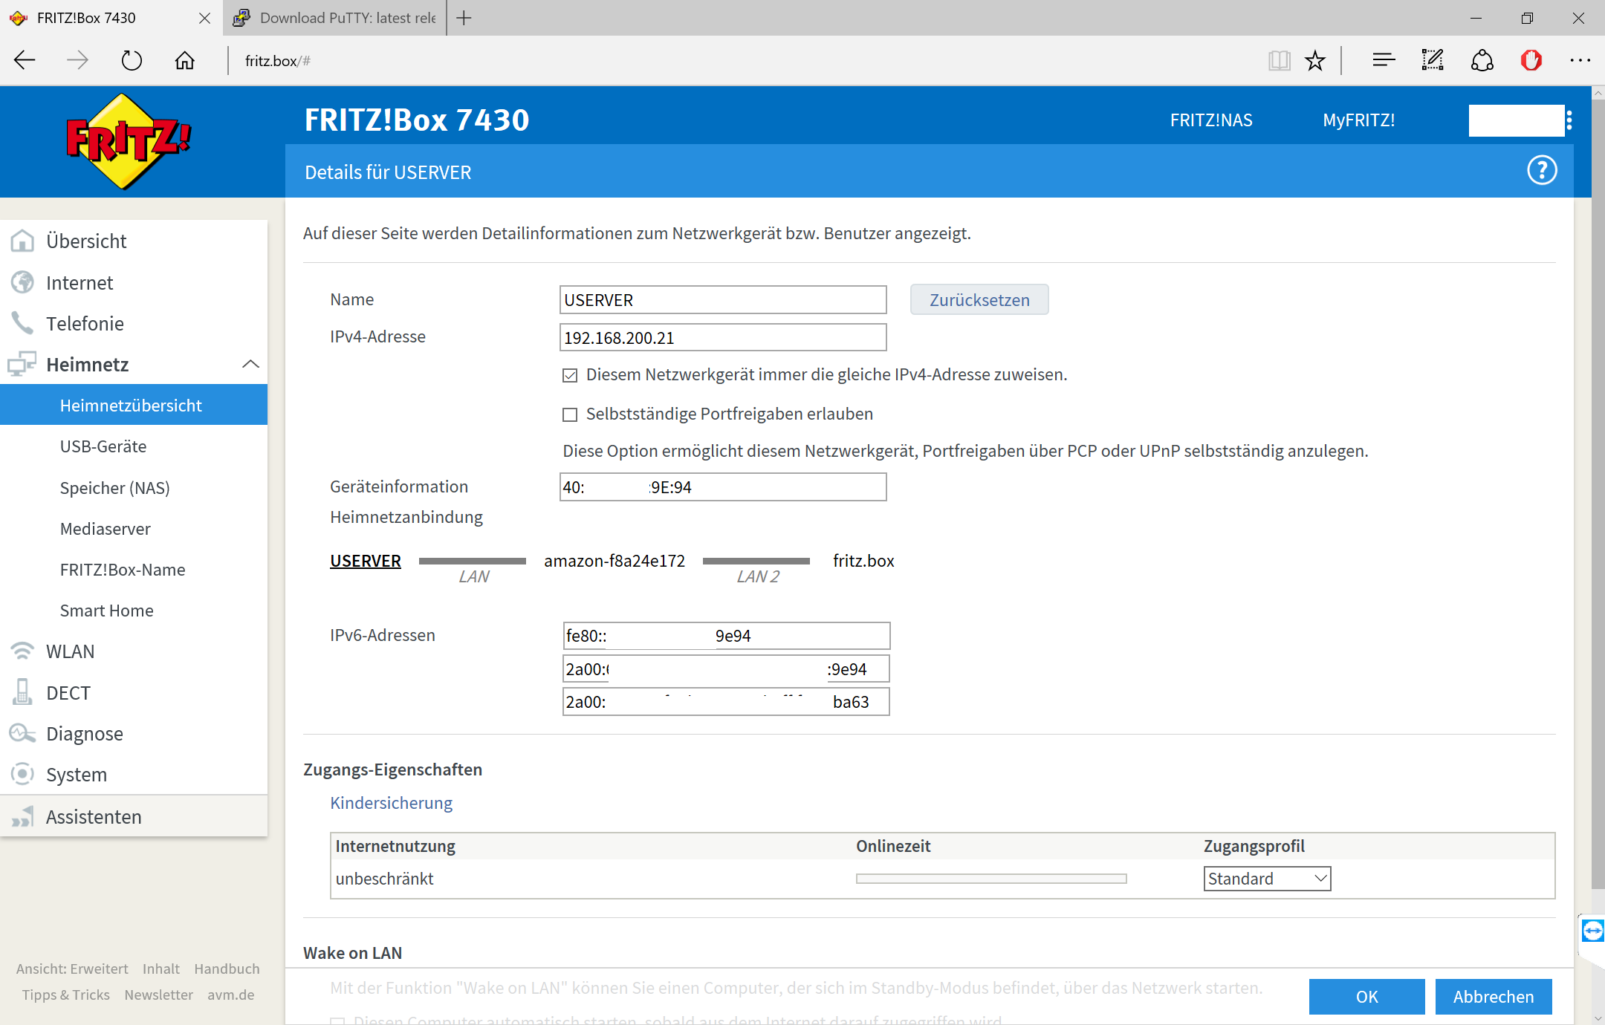Image resolution: width=1605 pixels, height=1025 pixels.
Task: Open Mediaserver in the sidebar
Action: pos(105,529)
